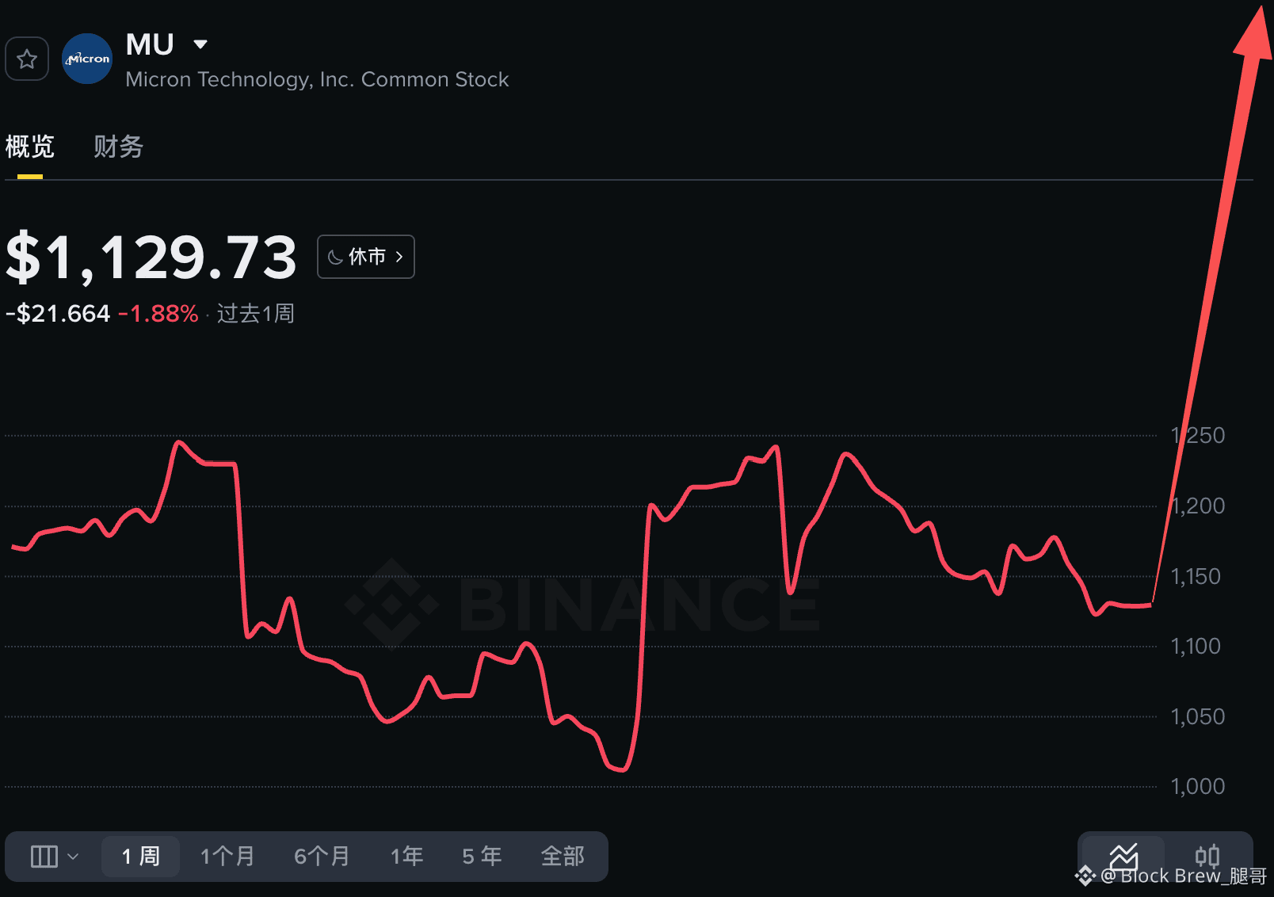Select the 1 周 time range
Image resolution: width=1274 pixels, height=897 pixels.
coord(141,857)
